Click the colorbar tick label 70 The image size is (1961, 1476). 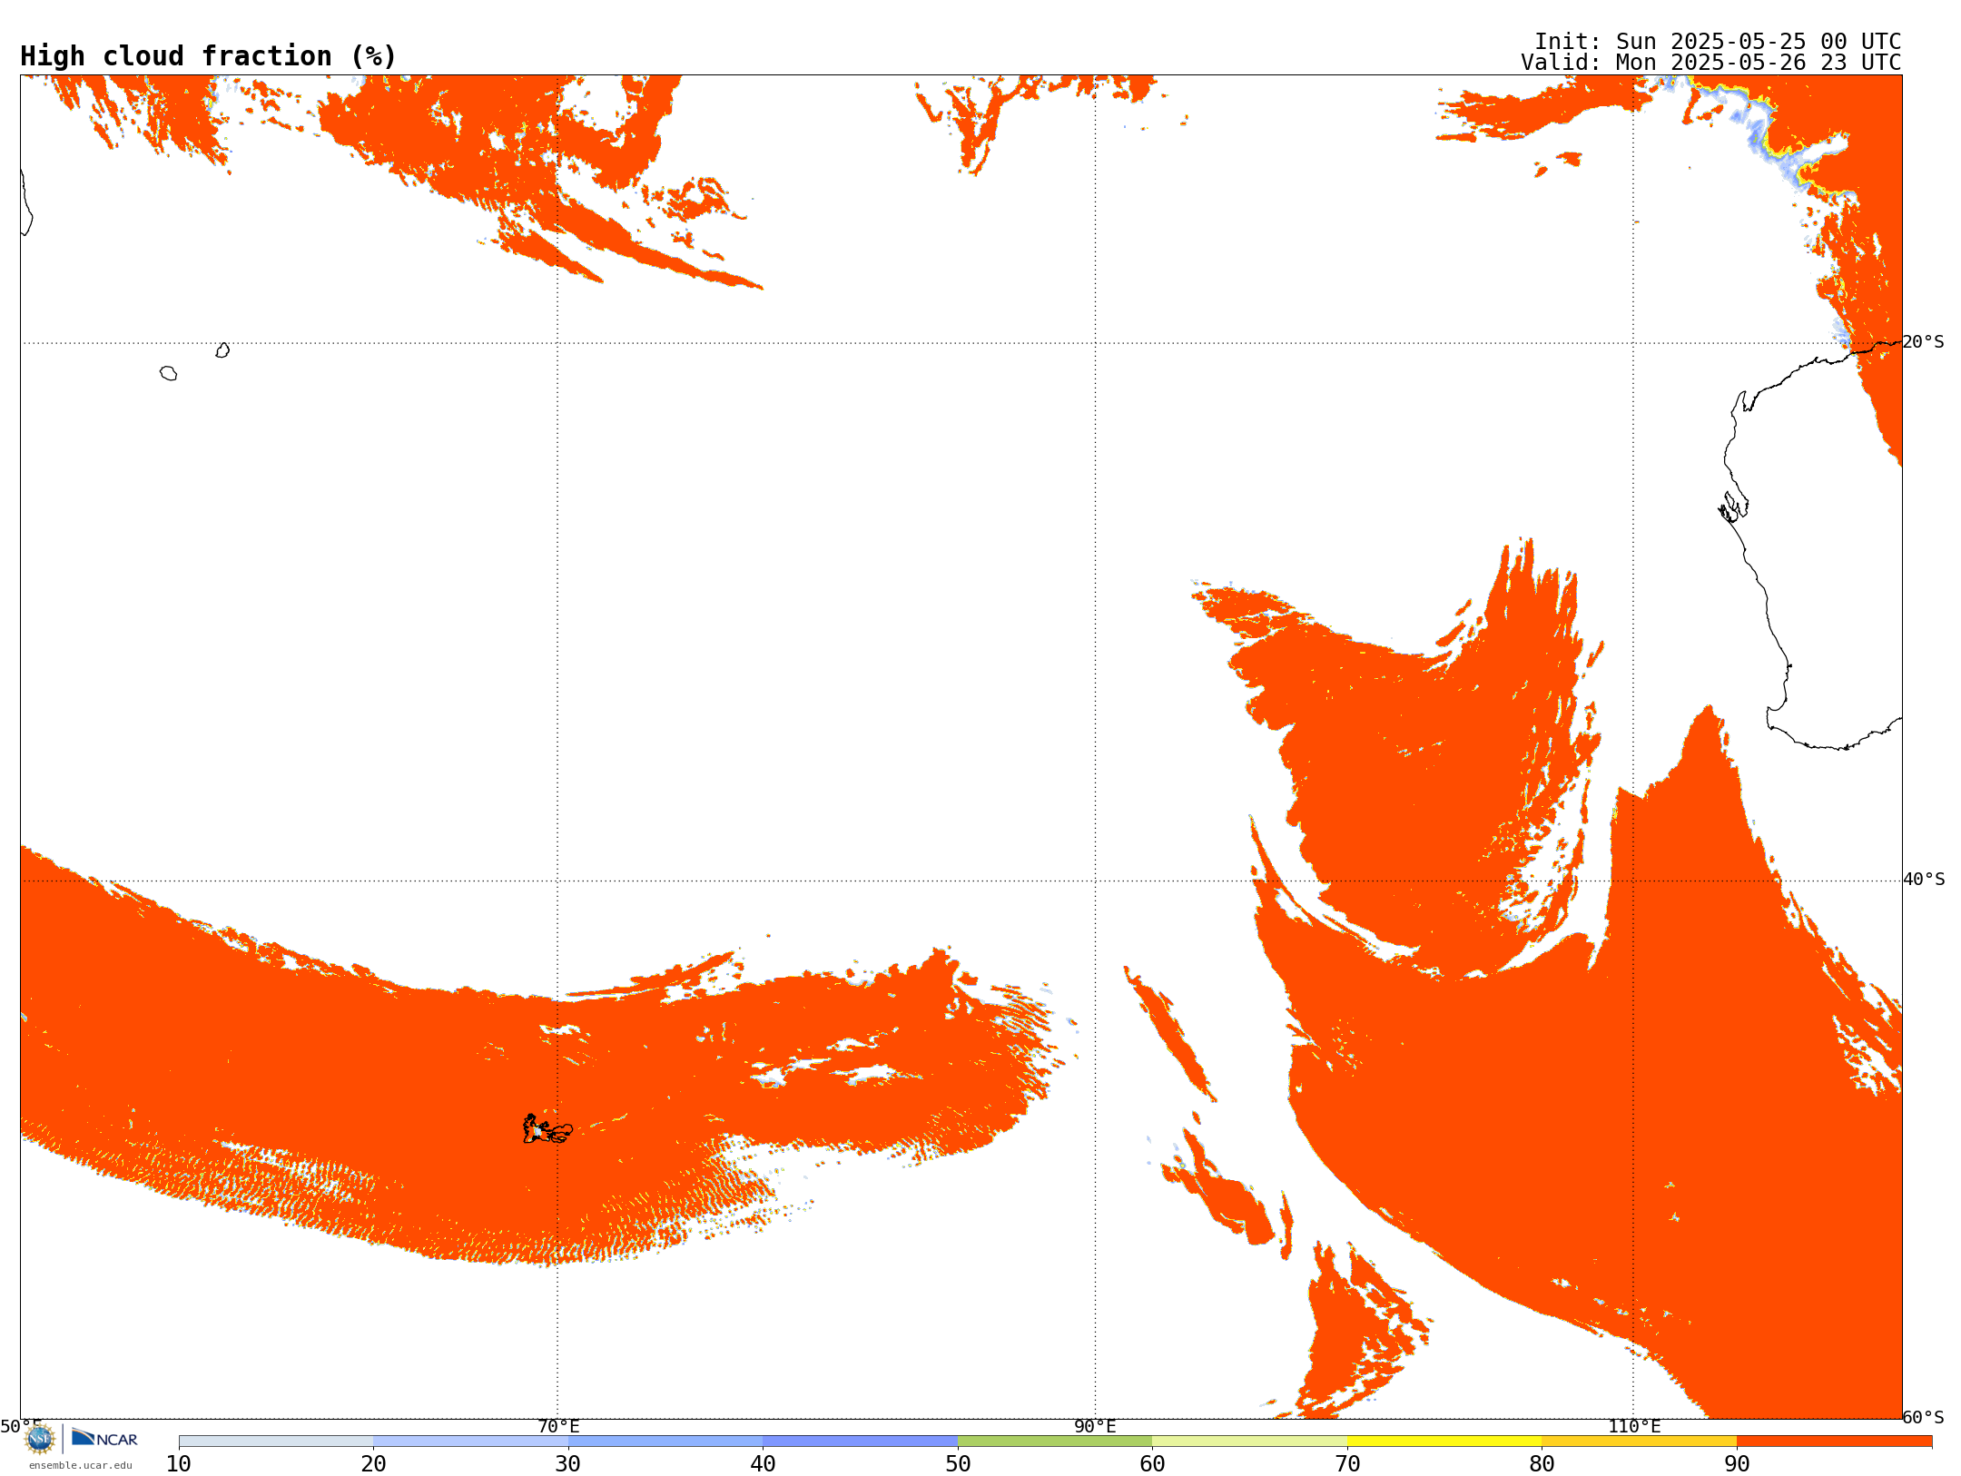click(x=1347, y=1464)
